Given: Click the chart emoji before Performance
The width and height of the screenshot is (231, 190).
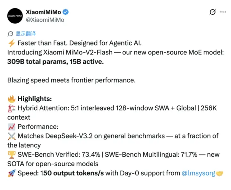Looking at the screenshot, I should [11, 127].
